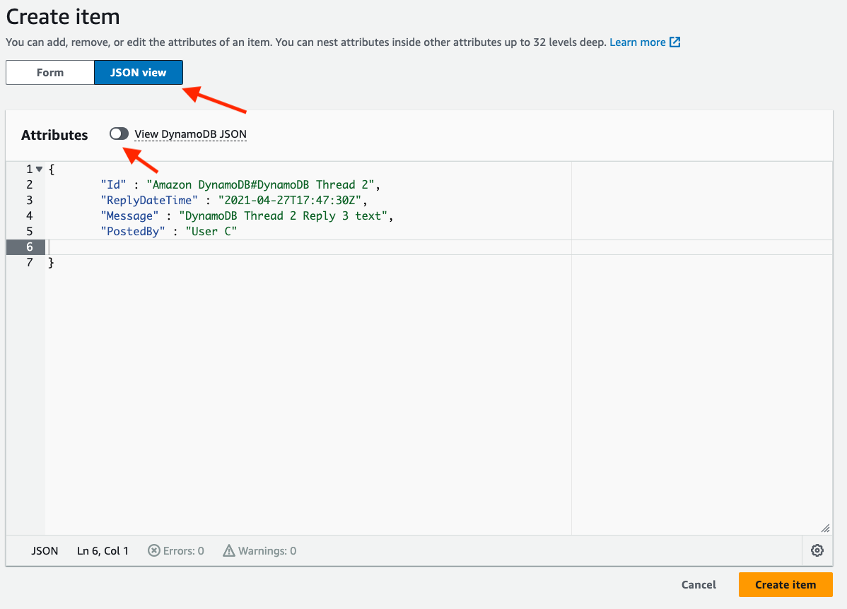This screenshot has height=609, width=847.
Task: Toggle View DynamoDB JSON switch
Action: [x=119, y=134]
